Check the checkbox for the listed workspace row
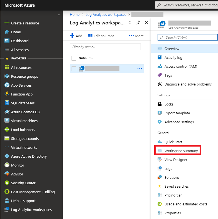The width and height of the screenshot is (218, 219). 74,69
